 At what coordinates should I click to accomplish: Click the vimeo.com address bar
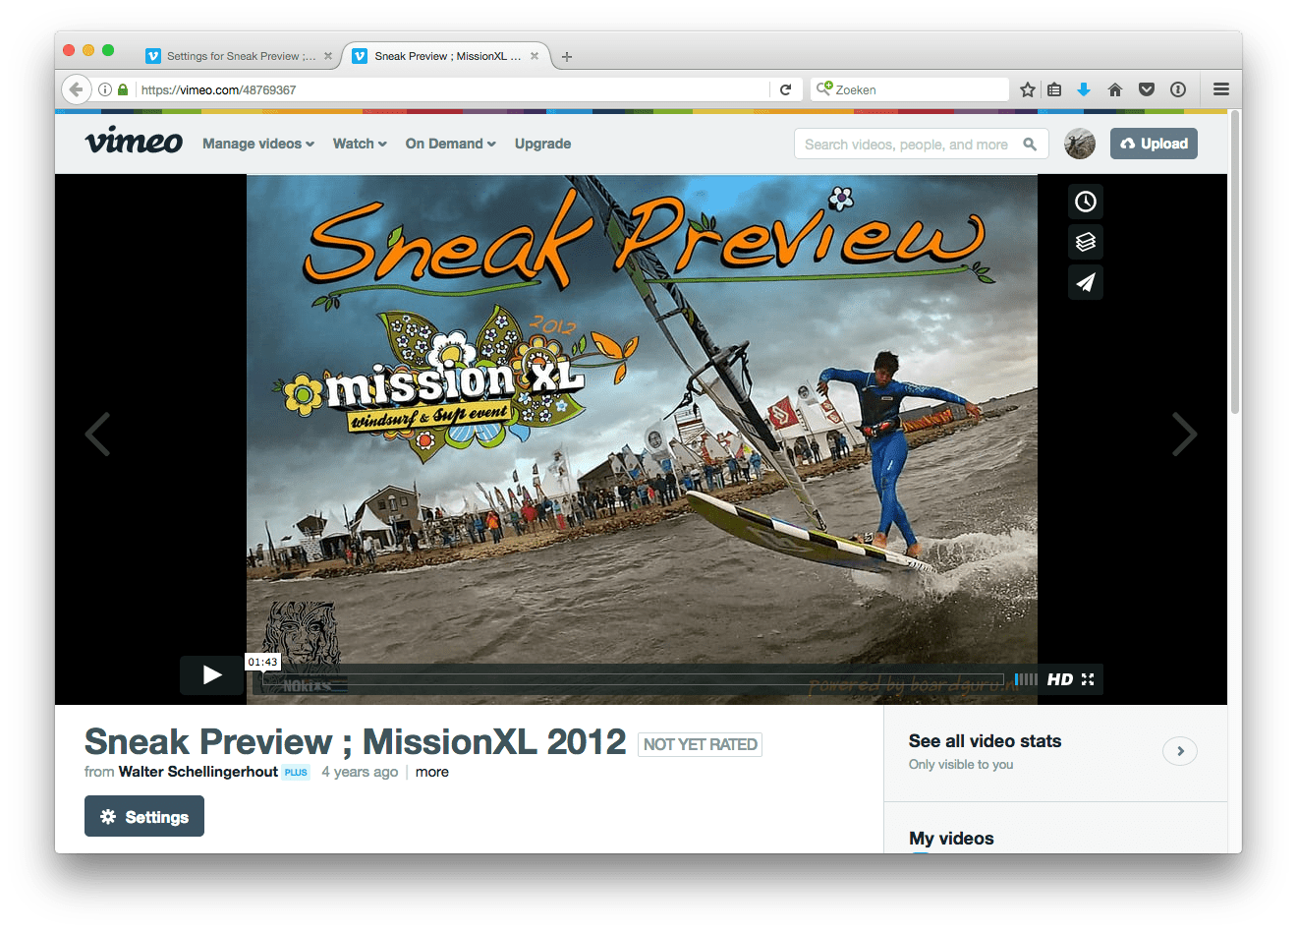pos(452,89)
